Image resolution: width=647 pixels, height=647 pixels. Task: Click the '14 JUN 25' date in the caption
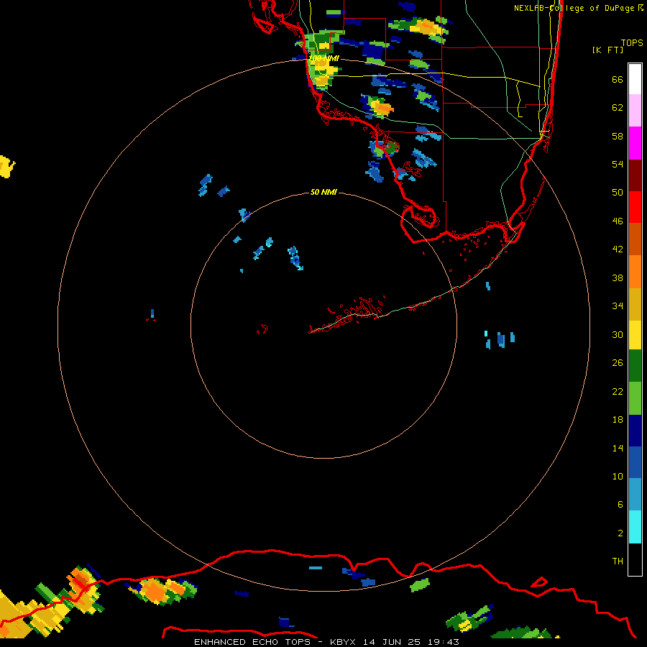[x=392, y=642]
